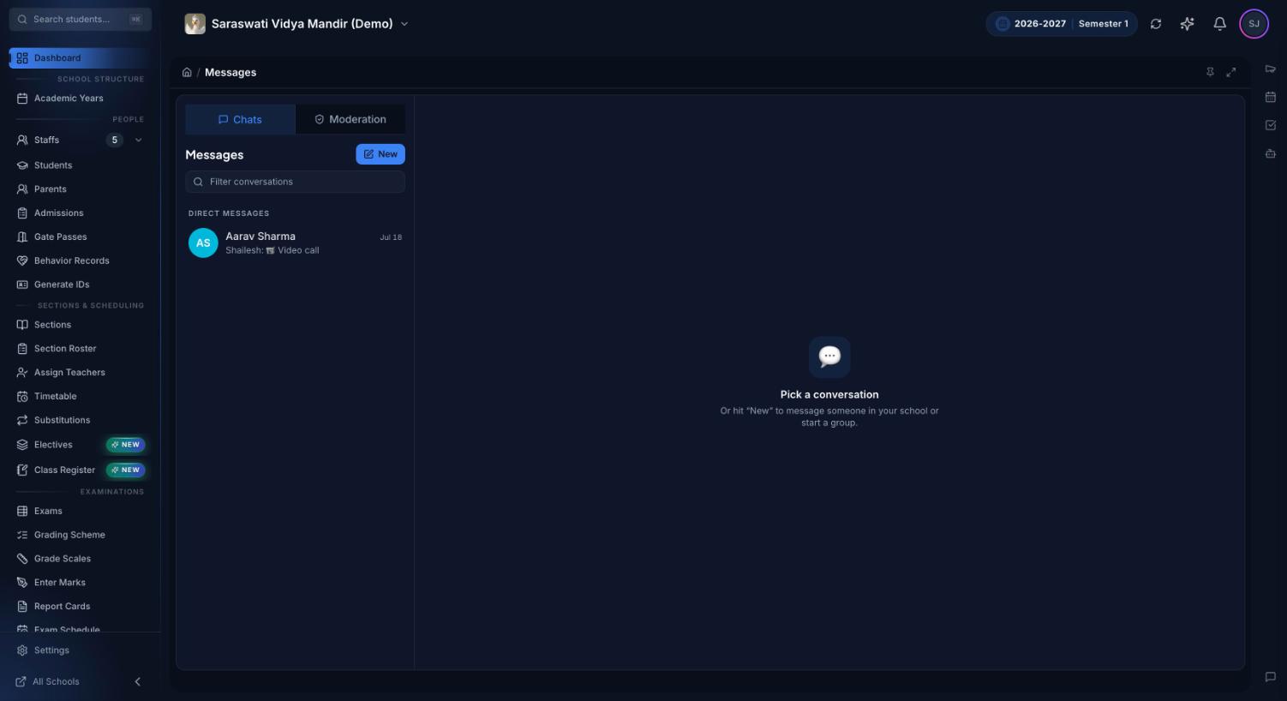The image size is (1287, 701).
Task: Open the Students page
Action: pyautogui.click(x=81, y=165)
